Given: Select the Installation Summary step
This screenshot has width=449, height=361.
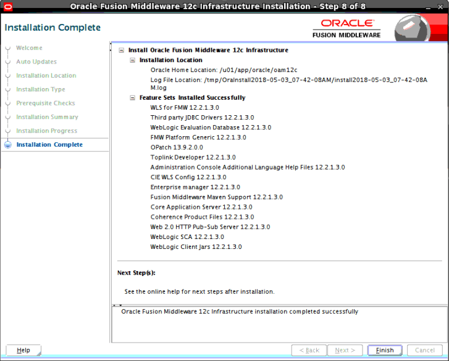Looking at the screenshot, I should click(47, 117).
